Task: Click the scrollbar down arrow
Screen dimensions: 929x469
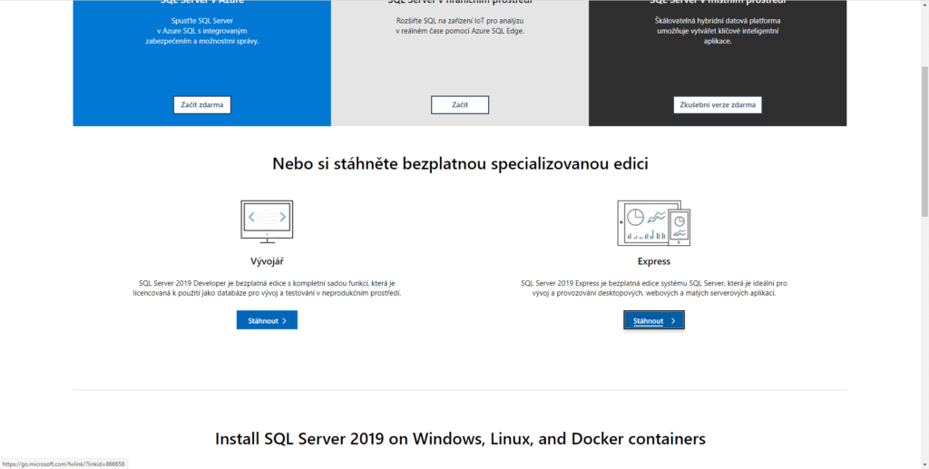Action: (924, 464)
